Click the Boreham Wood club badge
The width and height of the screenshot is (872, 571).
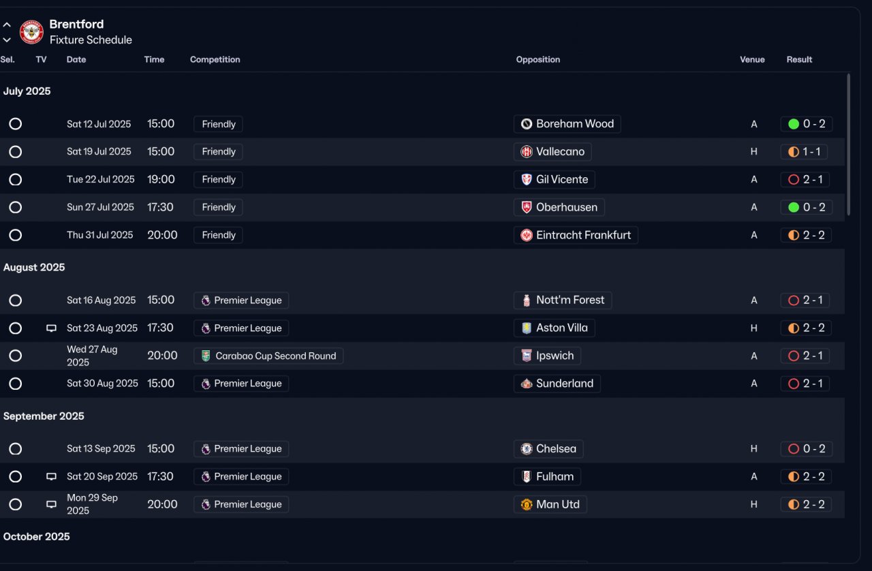tap(527, 124)
